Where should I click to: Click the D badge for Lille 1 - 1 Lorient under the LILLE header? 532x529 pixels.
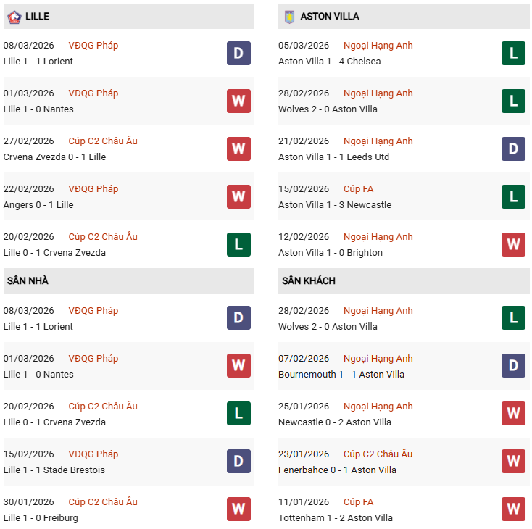[x=238, y=53]
